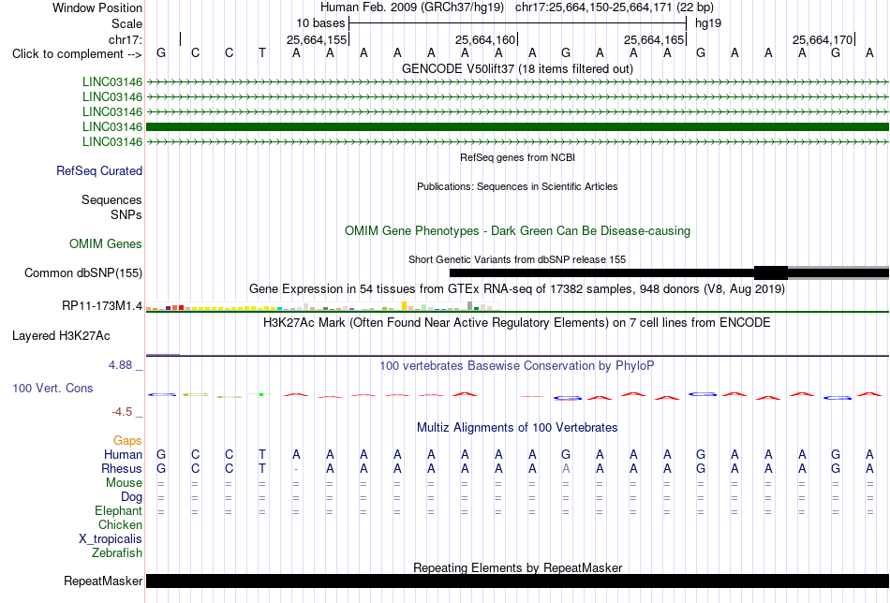The width and height of the screenshot is (890, 603).
Task: Click the 'SNPs' track label
Action: tap(126, 214)
